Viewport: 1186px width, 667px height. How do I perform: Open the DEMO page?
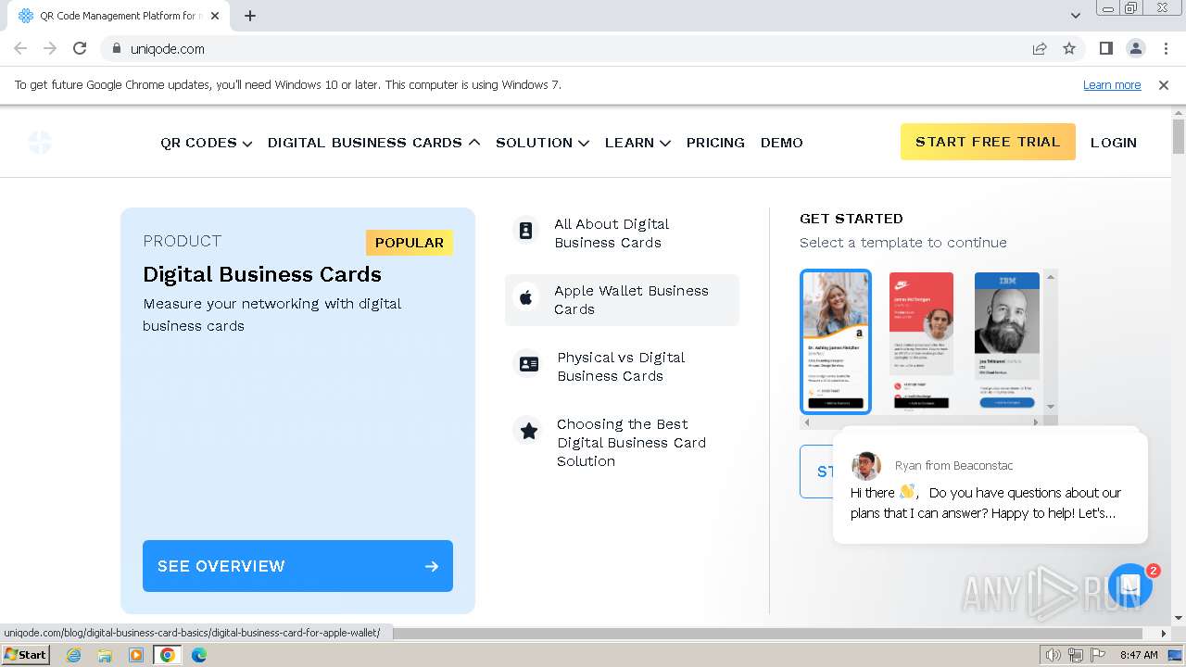pos(782,143)
